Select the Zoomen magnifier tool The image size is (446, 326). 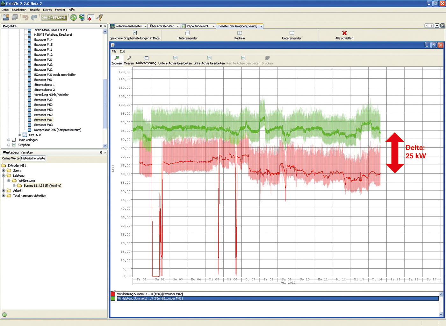[117, 60]
